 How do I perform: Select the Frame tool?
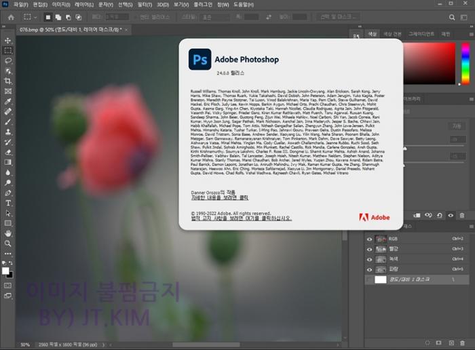coord(8,91)
